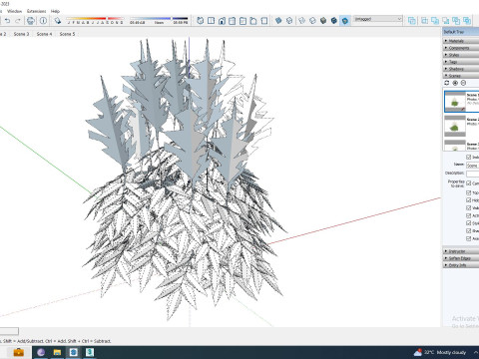Select the Wireframe face style
This screenshot has height=359, width=479.
(301, 21)
